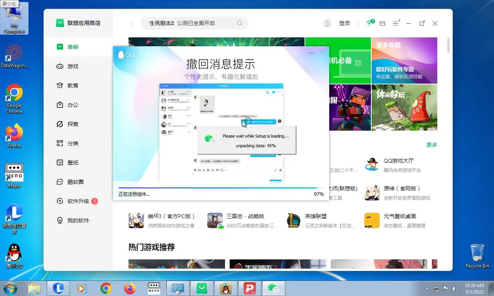
Task: Open the hamburger menu in the app store
Action: pos(396,23)
